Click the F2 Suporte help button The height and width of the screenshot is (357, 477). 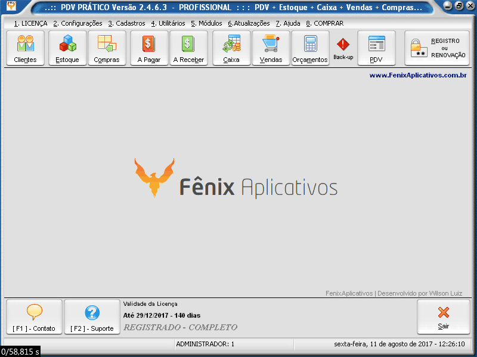point(92,317)
